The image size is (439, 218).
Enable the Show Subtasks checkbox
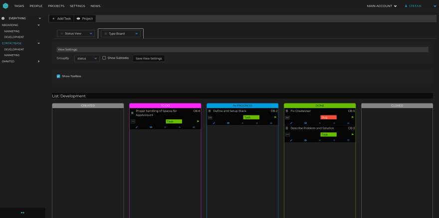[x=104, y=58]
